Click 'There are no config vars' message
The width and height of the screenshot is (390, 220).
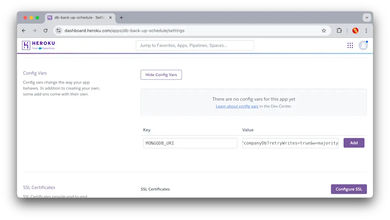click(254, 99)
